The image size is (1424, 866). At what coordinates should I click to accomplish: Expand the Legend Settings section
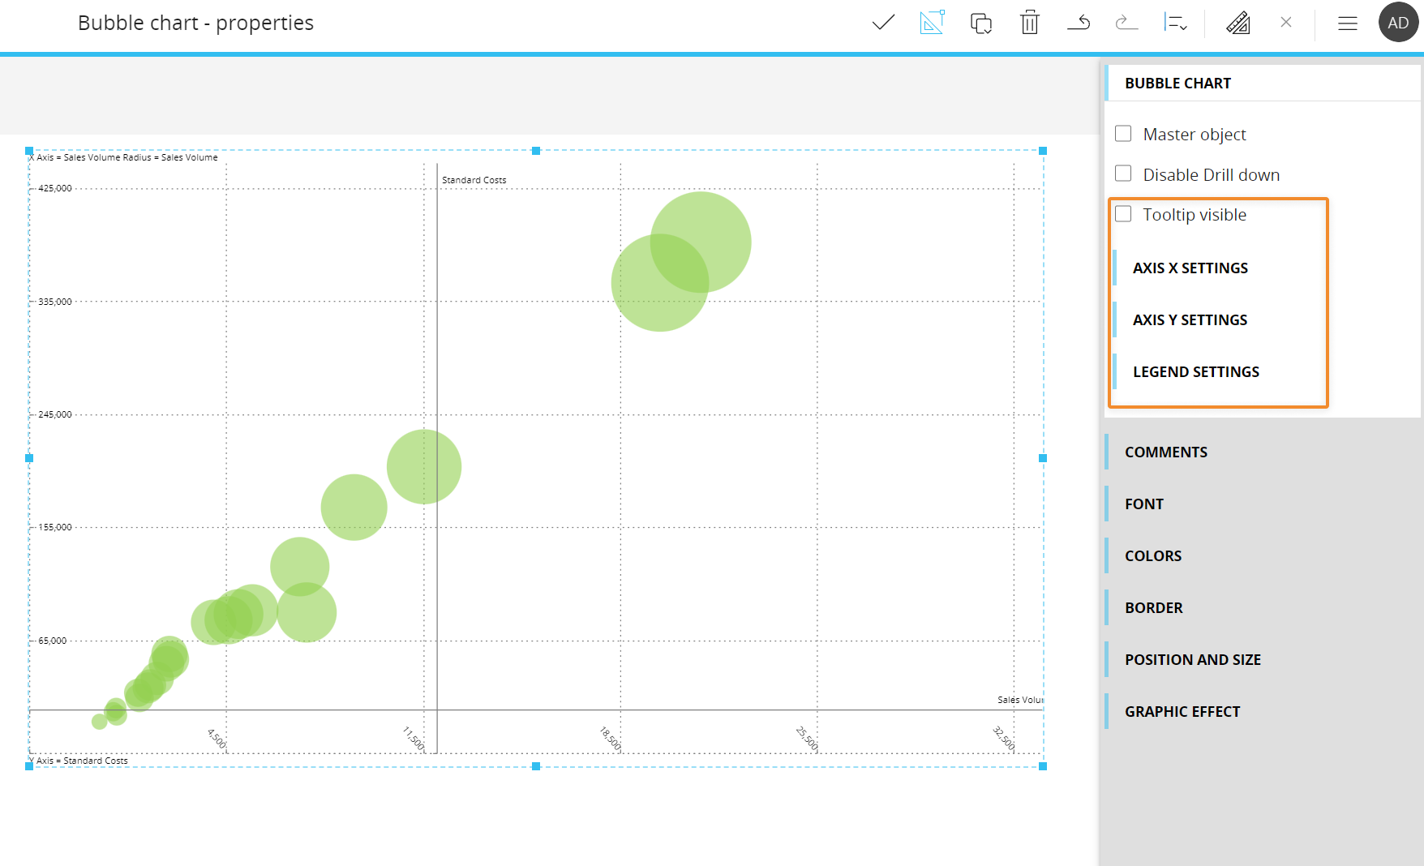click(1195, 372)
